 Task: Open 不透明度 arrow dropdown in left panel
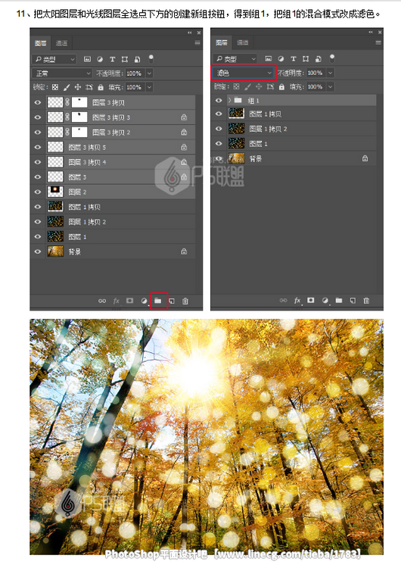[x=149, y=73]
